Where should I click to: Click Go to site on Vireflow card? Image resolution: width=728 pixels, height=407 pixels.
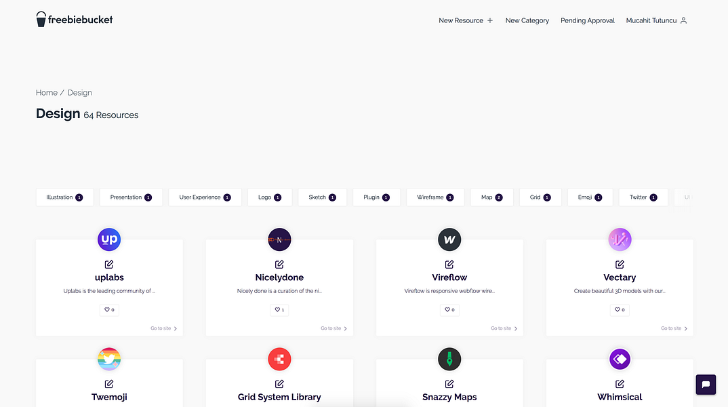pos(504,328)
